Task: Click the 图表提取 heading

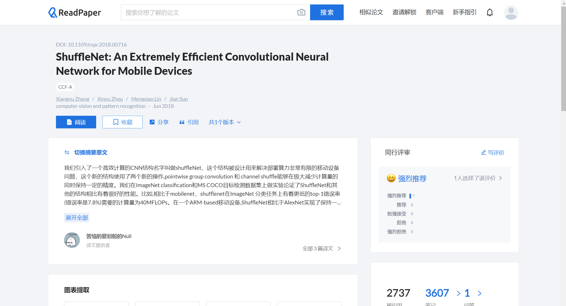Action: pos(77,290)
